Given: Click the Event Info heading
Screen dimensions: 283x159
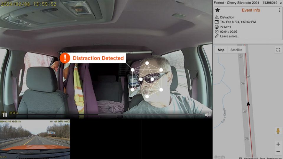Looking at the screenshot, I should tap(251, 10).
